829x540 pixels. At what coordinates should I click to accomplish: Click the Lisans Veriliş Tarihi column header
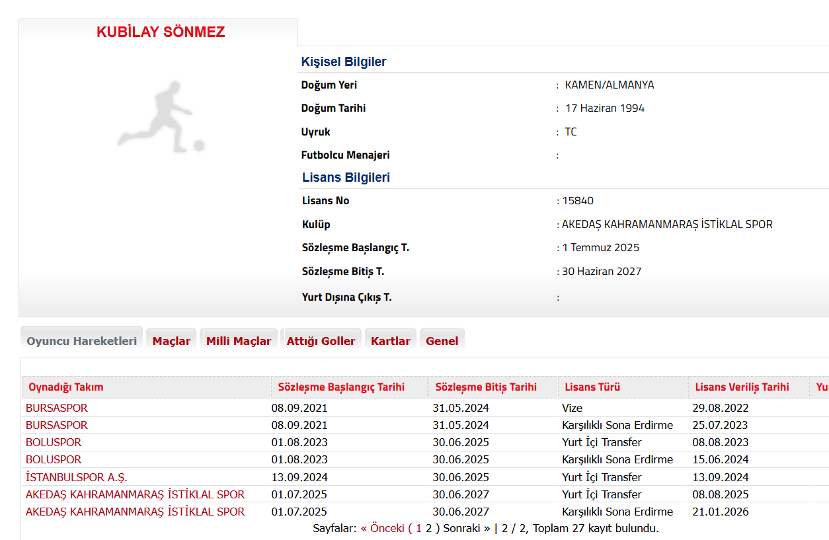pyautogui.click(x=742, y=387)
